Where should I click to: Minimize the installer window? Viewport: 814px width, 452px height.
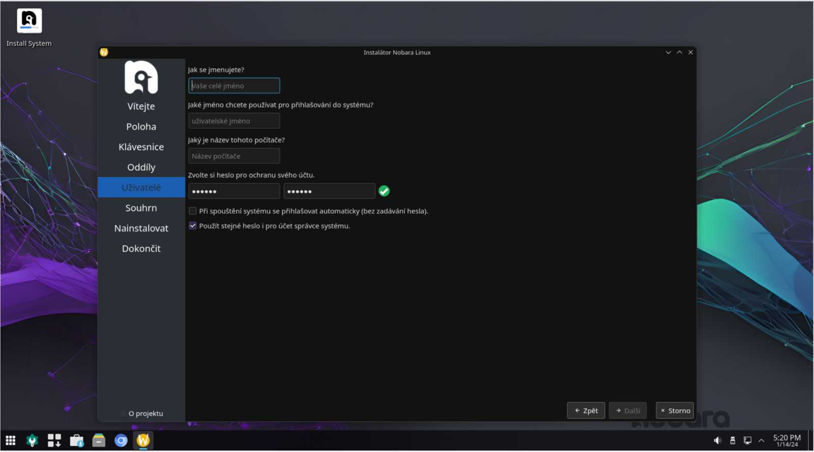click(x=668, y=52)
